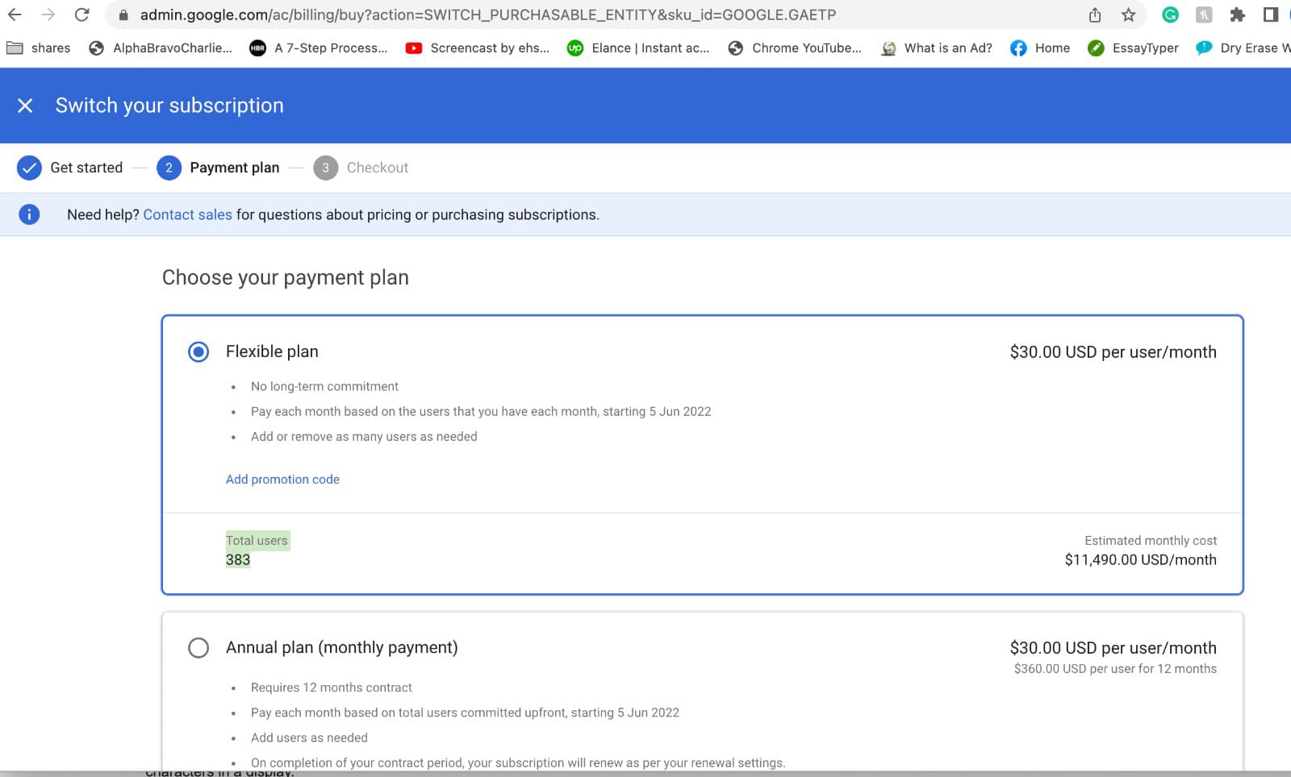
Task: Open the Contact sales link
Action: pyautogui.click(x=187, y=214)
